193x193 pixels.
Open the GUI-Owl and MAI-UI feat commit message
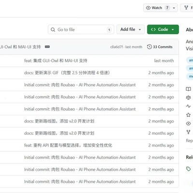55,61
